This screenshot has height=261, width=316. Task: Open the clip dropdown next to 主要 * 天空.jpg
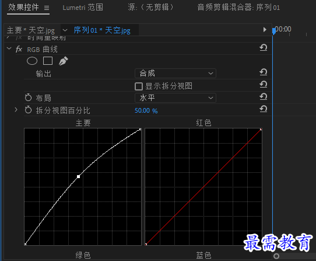(x=65, y=30)
